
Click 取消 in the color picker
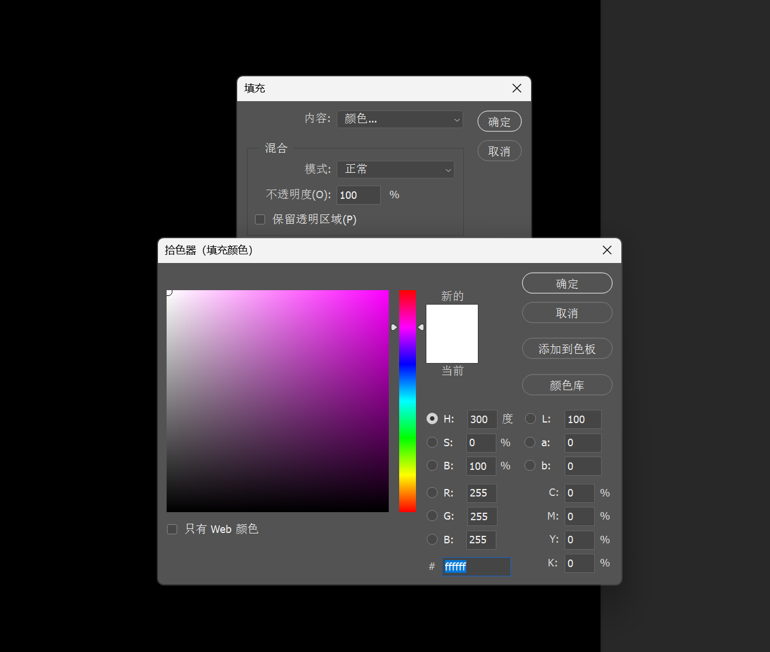tap(567, 313)
